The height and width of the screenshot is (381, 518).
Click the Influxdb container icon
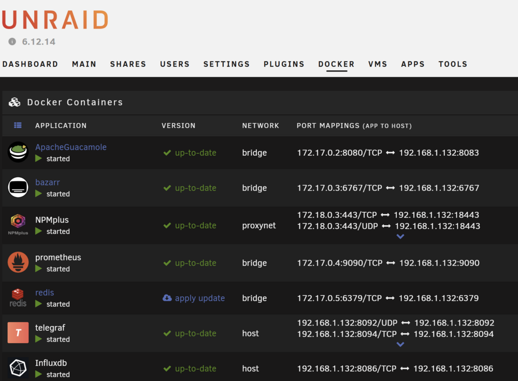click(x=18, y=368)
